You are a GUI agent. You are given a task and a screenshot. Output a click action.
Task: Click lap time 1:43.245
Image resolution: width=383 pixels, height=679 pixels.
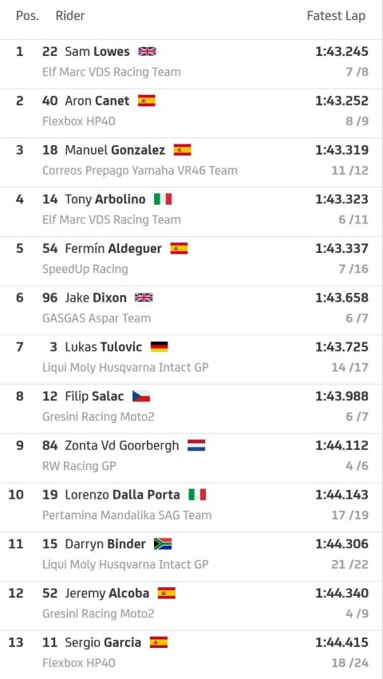tap(342, 52)
